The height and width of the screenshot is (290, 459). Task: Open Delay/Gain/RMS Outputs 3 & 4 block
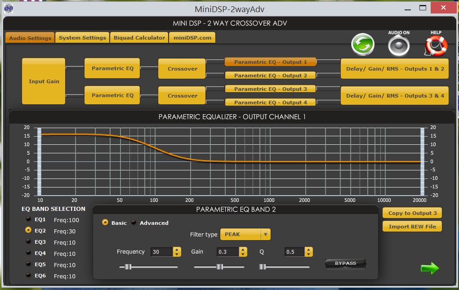click(395, 95)
